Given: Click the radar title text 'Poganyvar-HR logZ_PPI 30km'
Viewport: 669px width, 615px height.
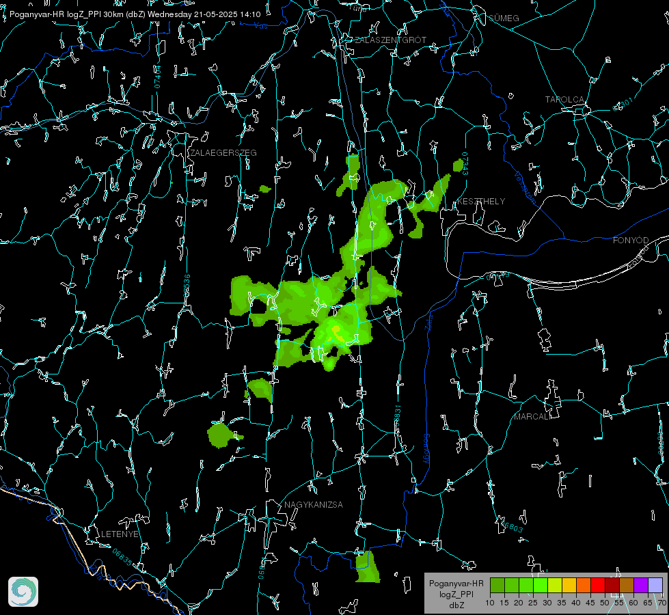Looking at the screenshot, I should pos(66,14).
